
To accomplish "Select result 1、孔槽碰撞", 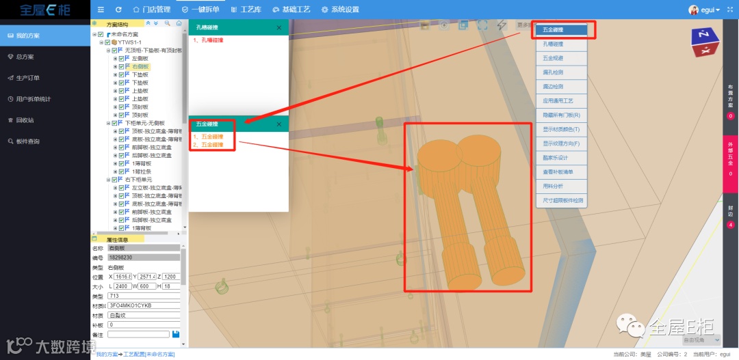I will (208, 40).
